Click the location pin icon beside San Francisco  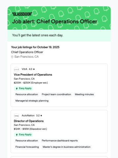(12, 57)
